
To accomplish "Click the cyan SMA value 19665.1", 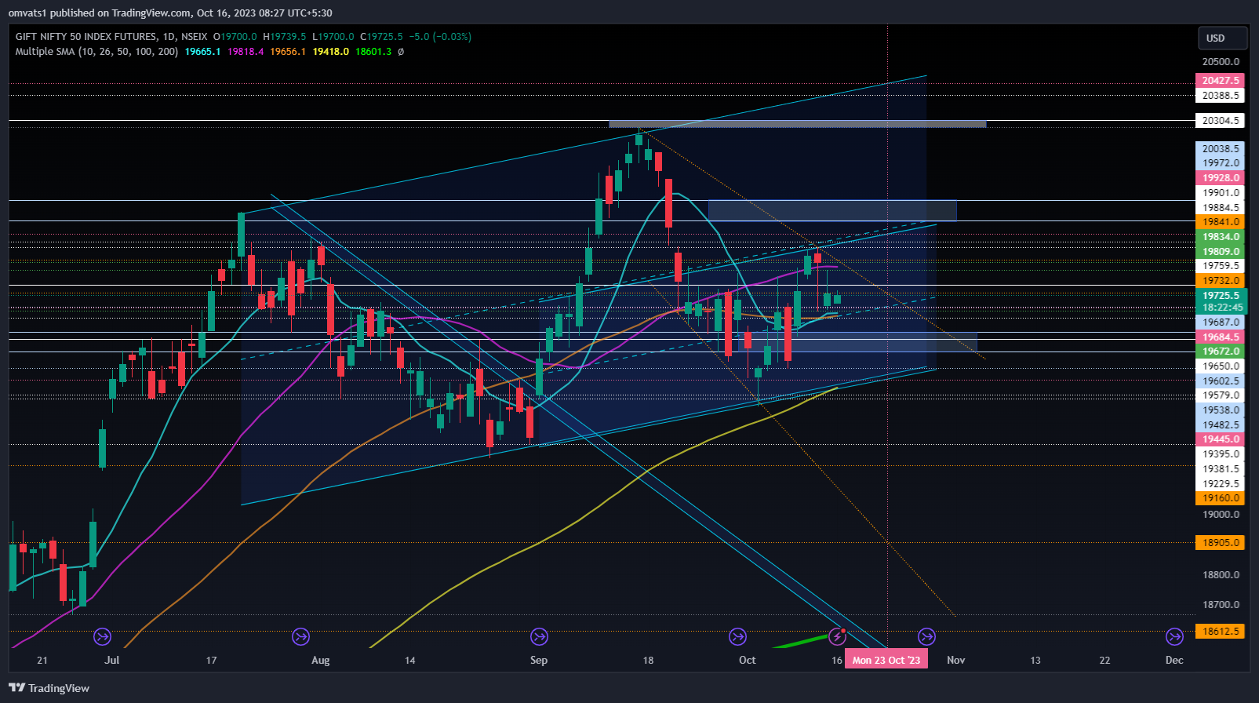I will click(x=202, y=52).
